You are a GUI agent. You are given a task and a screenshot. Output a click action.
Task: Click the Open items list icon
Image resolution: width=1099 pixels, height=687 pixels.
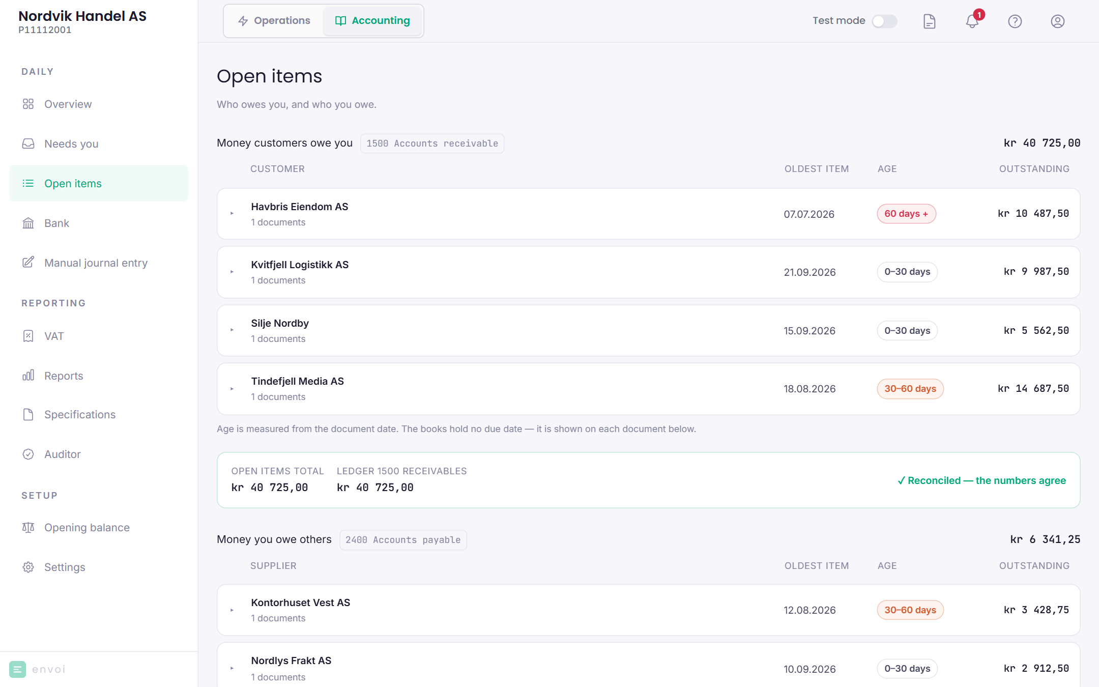coord(28,183)
